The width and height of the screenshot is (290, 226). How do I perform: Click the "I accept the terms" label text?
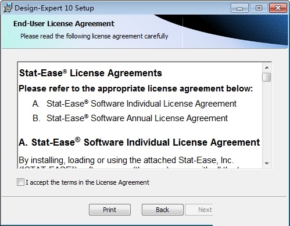click(87, 182)
